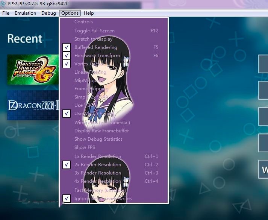Uncheck Buffered Rendering option
This screenshot has width=268, height=220.
click(114, 47)
